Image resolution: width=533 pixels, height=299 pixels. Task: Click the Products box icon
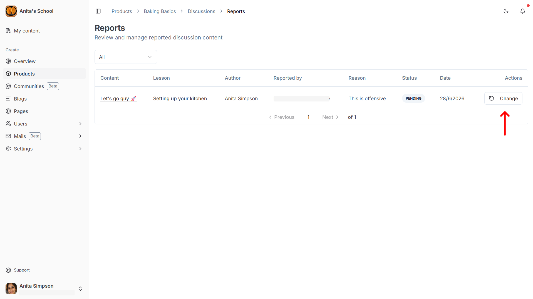[8, 74]
